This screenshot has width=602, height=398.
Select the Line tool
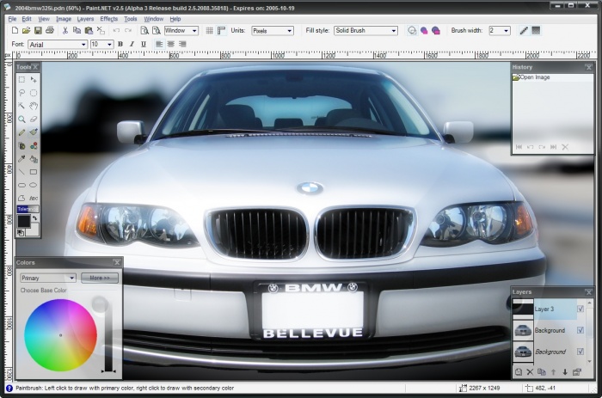click(21, 172)
